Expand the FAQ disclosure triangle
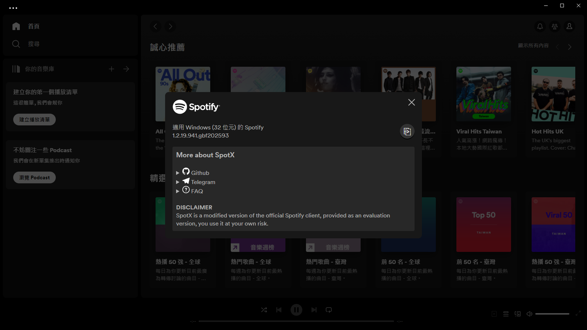 [x=178, y=191]
